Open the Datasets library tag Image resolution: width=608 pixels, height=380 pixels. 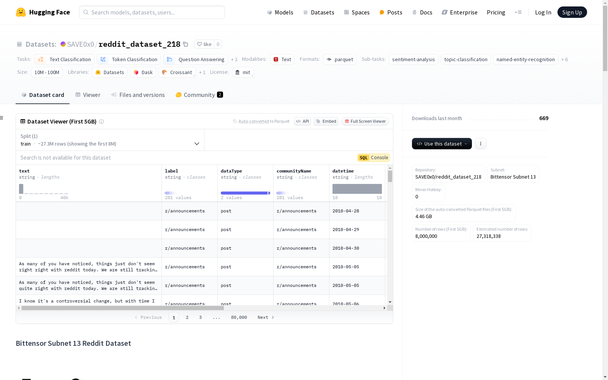point(110,72)
